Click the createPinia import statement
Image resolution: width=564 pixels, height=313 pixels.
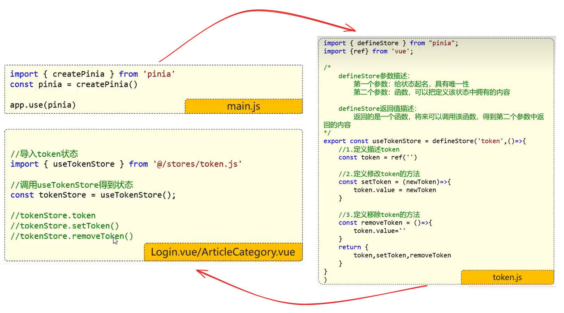(x=90, y=74)
